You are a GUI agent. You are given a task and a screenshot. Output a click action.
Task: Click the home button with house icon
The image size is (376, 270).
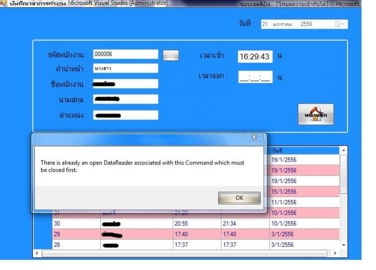[316, 114]
